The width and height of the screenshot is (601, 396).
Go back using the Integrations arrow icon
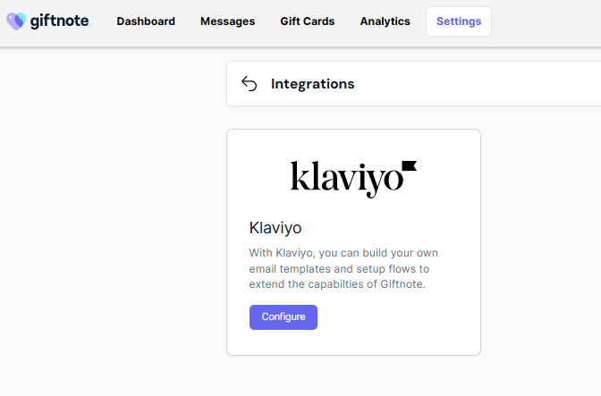250,83
